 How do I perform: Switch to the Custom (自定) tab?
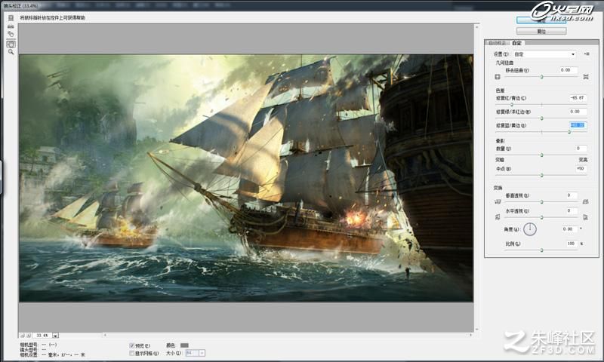pyautogui.click(x=517, y=43)
